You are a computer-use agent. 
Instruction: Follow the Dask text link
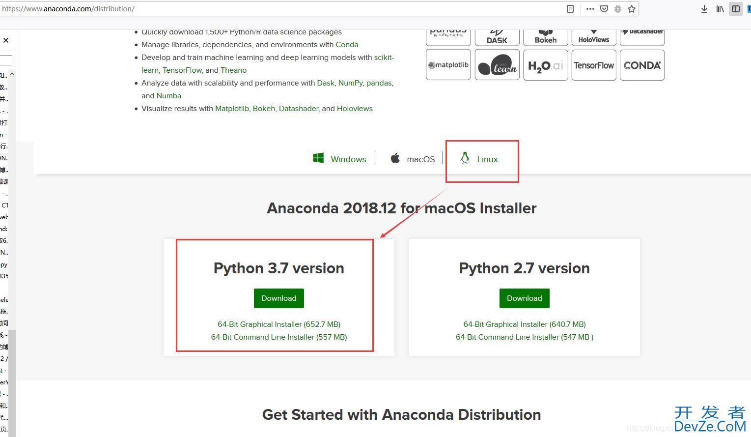[326, 83]
